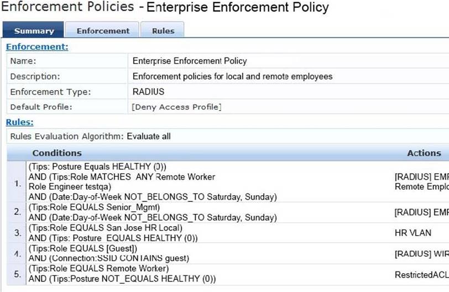This screenshot has width=449, height=292.
Task: Open the Enforcement tab
Action: pyautogui.click(x=102, y=31)
